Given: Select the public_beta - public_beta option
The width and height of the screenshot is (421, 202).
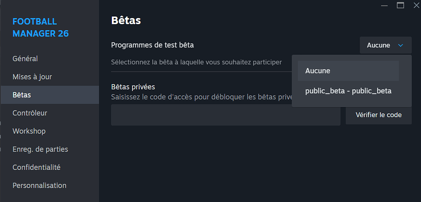Looking at the screenshot, I should [348, 91].
